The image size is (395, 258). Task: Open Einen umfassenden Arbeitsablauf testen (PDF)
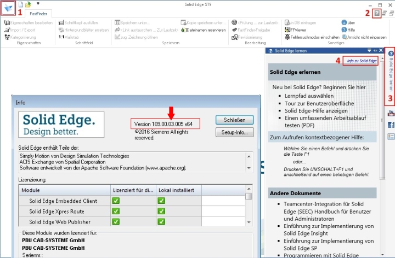[x=325, y=121]
